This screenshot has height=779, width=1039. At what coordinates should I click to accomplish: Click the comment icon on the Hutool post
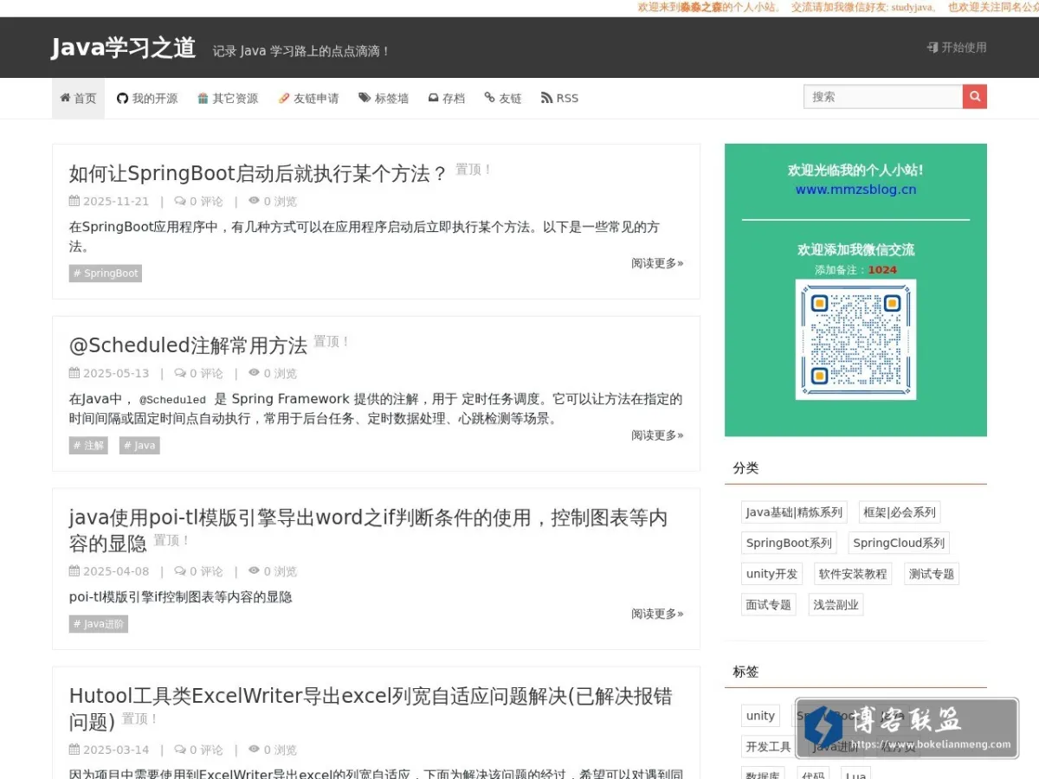tap(180, 750)
